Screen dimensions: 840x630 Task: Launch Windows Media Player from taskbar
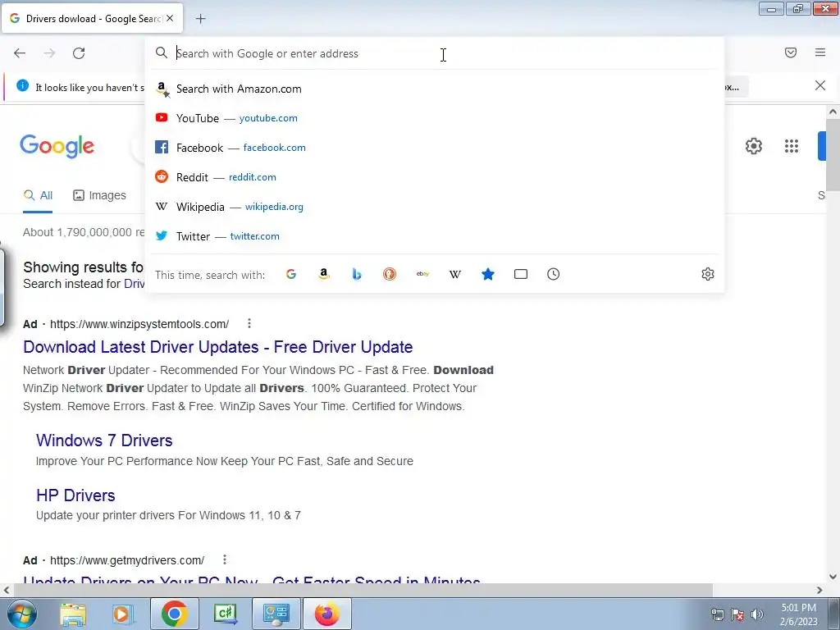click(121, 614)
